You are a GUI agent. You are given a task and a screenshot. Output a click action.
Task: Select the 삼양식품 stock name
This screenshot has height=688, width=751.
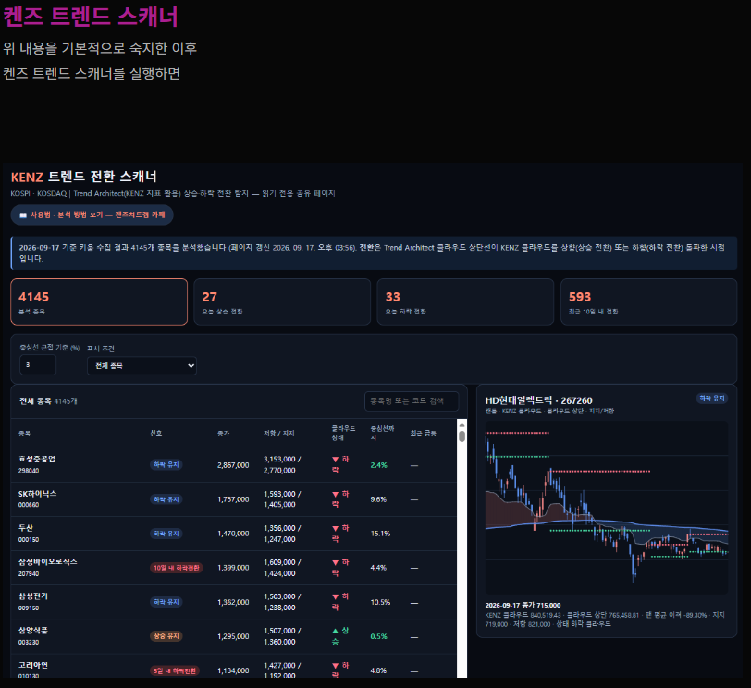pyautogui.click(x=33, y=631)
